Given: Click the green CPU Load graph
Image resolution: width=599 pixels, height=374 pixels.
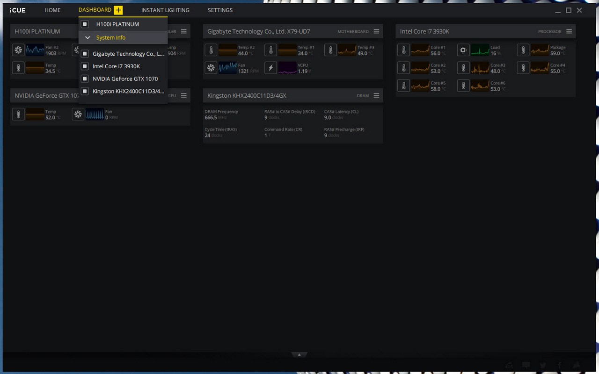Looking at the screenshot, I should pyautogui.click(x=480, y=50).
